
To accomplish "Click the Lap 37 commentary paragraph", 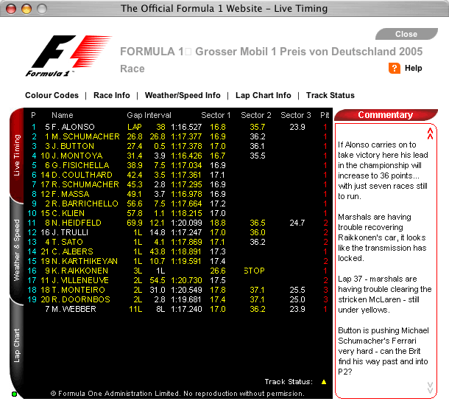I will click(384, 294).
